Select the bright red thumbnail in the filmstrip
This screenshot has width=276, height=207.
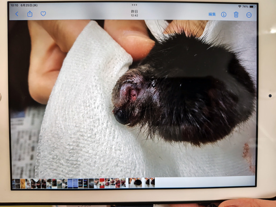[102, 183]
